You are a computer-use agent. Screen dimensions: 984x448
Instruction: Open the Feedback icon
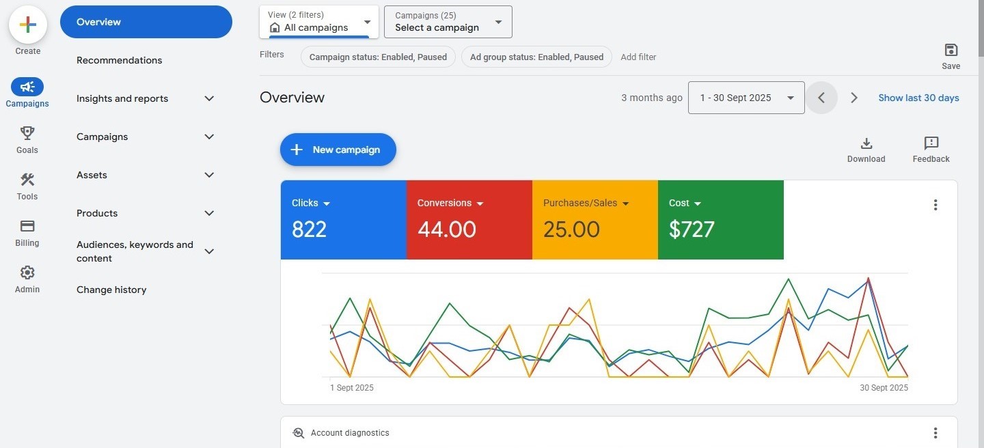pos(931,143)
